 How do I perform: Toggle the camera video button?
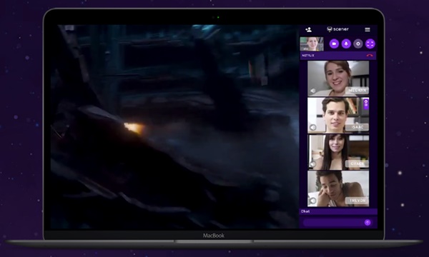(x=334, y=44)
